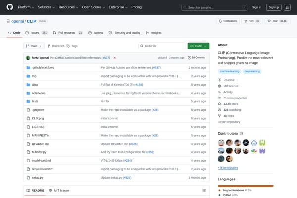Image resolution: width=297 pixels, height=198 pixels.
Task: Select the MIT license tab below files
Action: point(59,190)
